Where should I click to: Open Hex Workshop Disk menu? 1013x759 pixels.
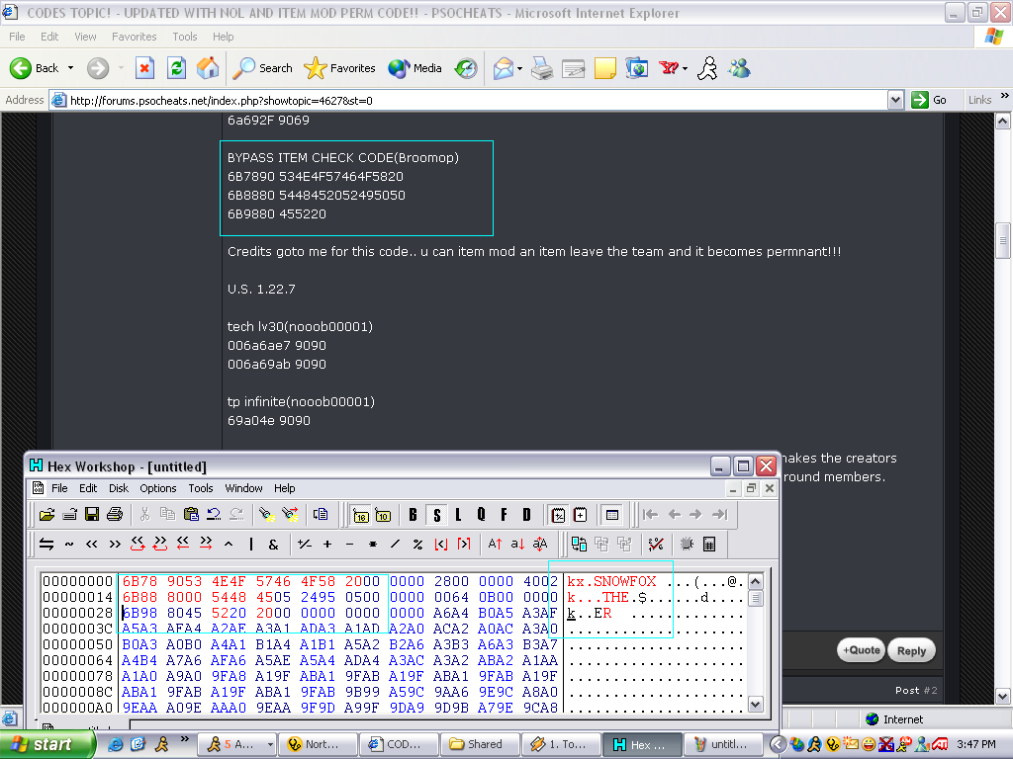pos(119,488)
